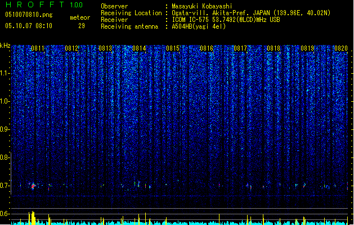Select the file name 0510070810.png

point(29,15)
